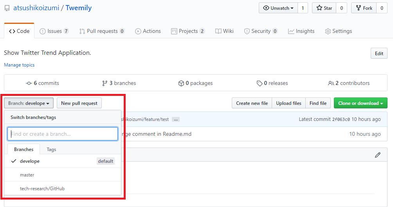Open the Manage topics link
393x207 pixels.
(19, 65)
